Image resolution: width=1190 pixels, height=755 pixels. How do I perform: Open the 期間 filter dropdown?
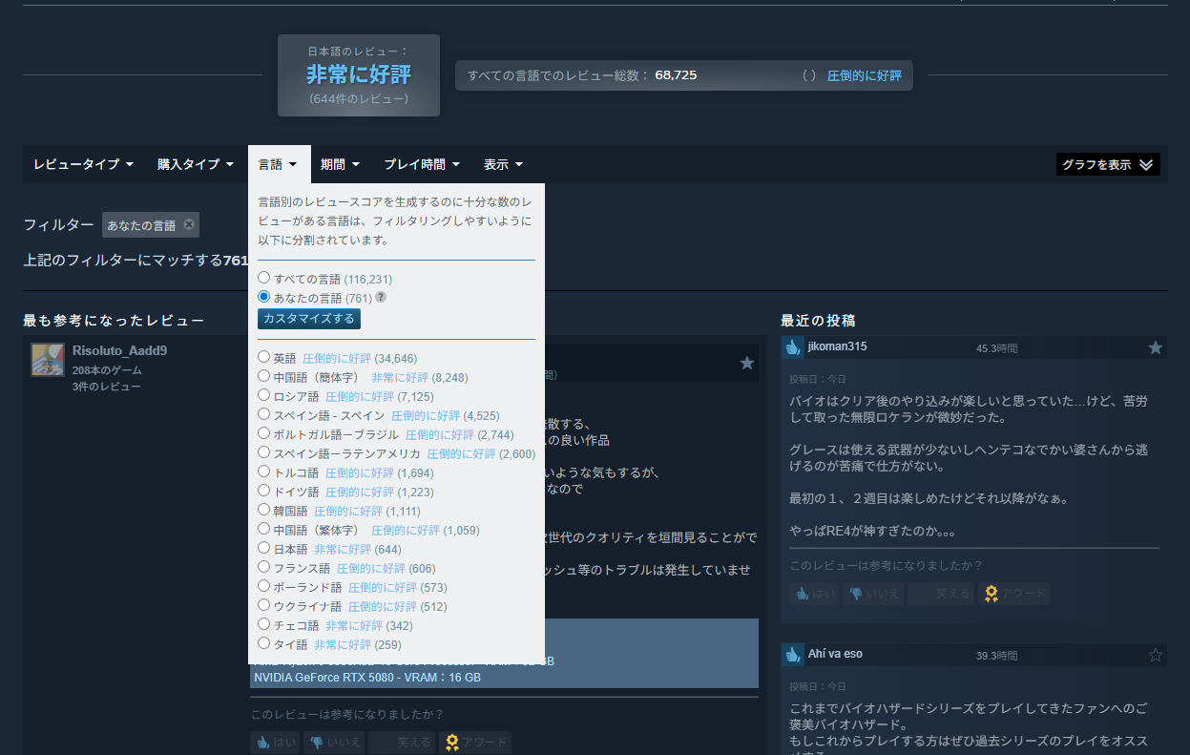340,164
